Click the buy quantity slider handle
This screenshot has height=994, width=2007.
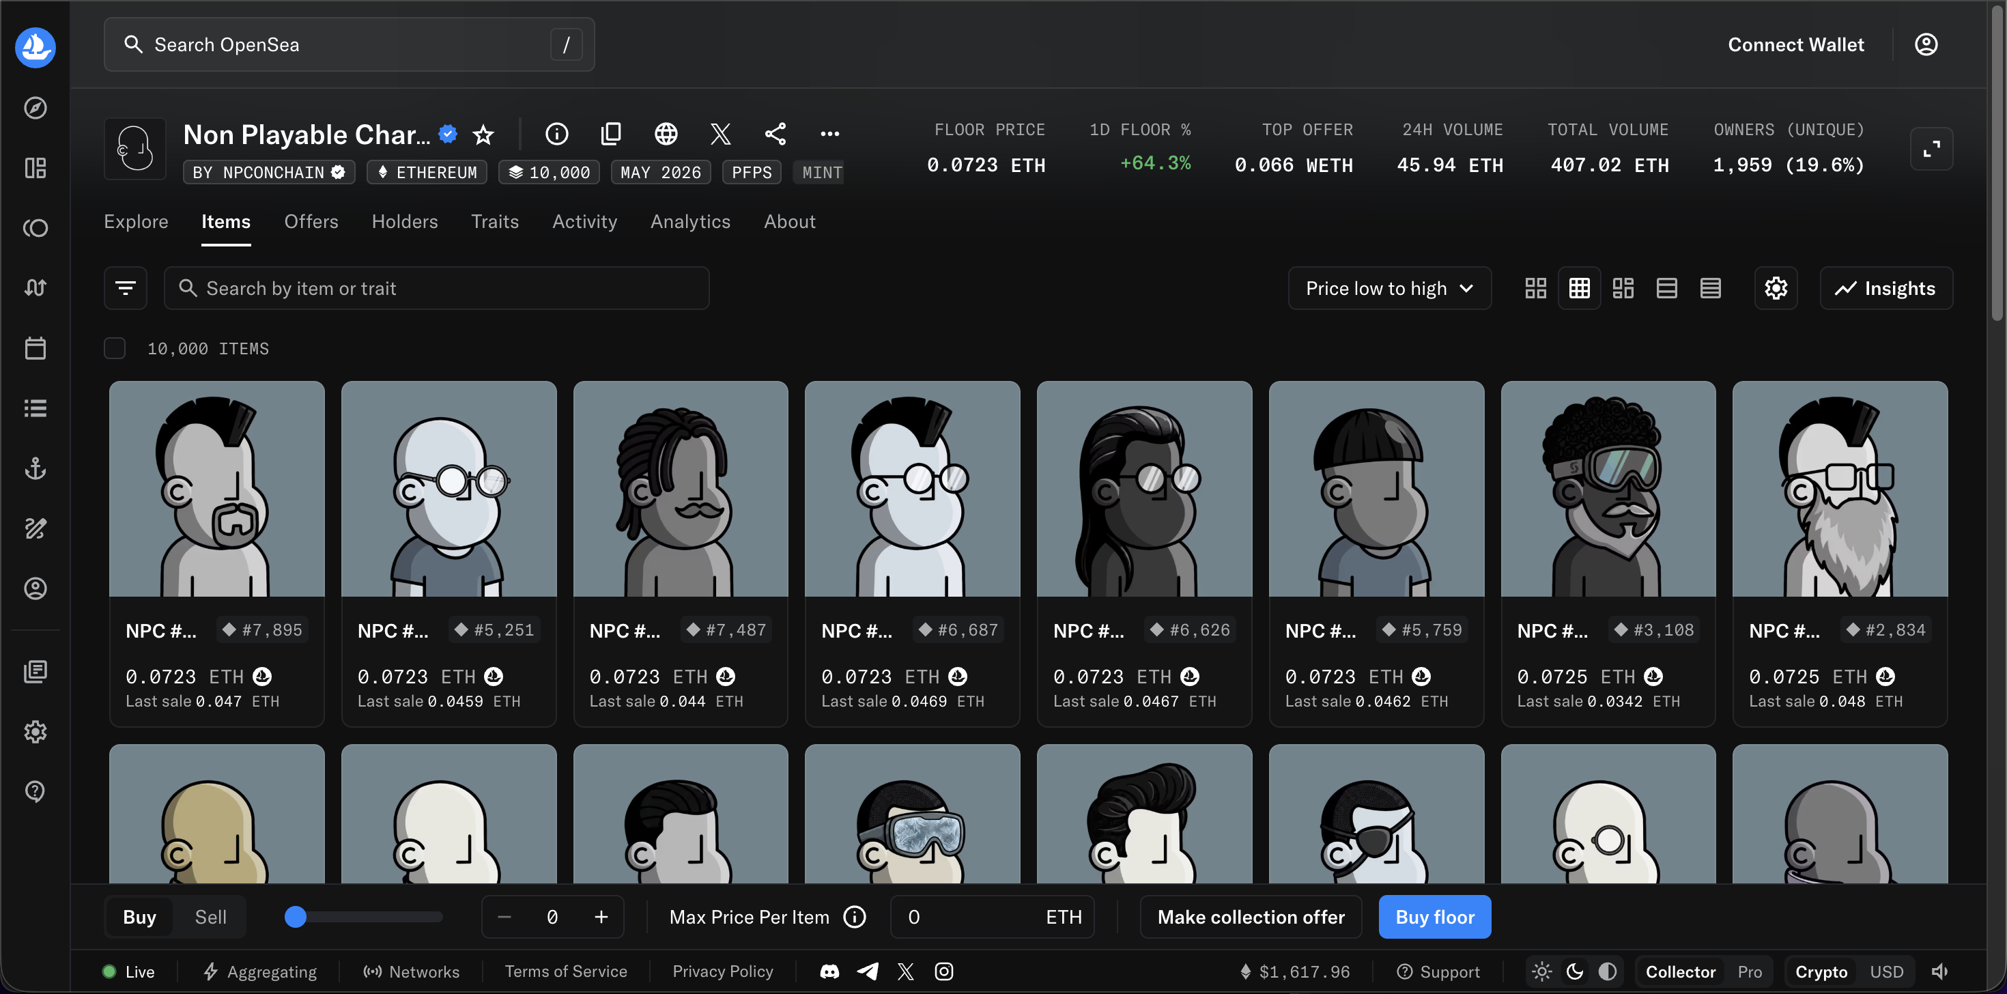(x=296, y=917)
